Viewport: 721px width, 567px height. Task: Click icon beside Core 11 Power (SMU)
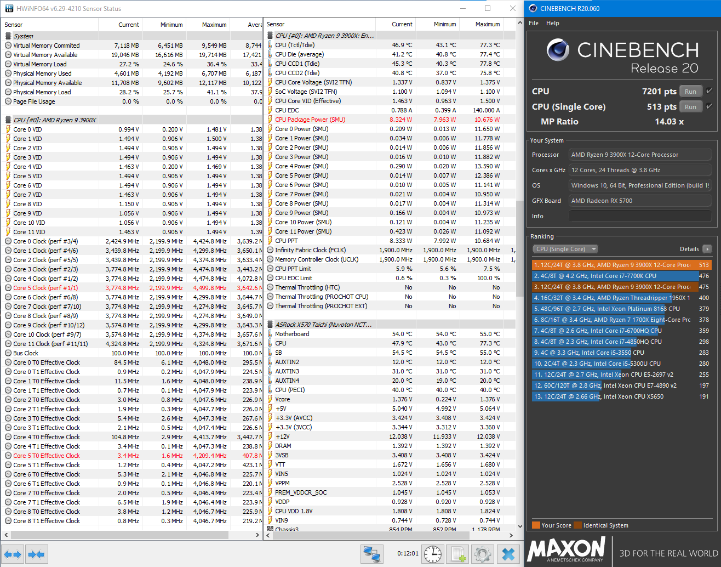[x=270, y=231]
